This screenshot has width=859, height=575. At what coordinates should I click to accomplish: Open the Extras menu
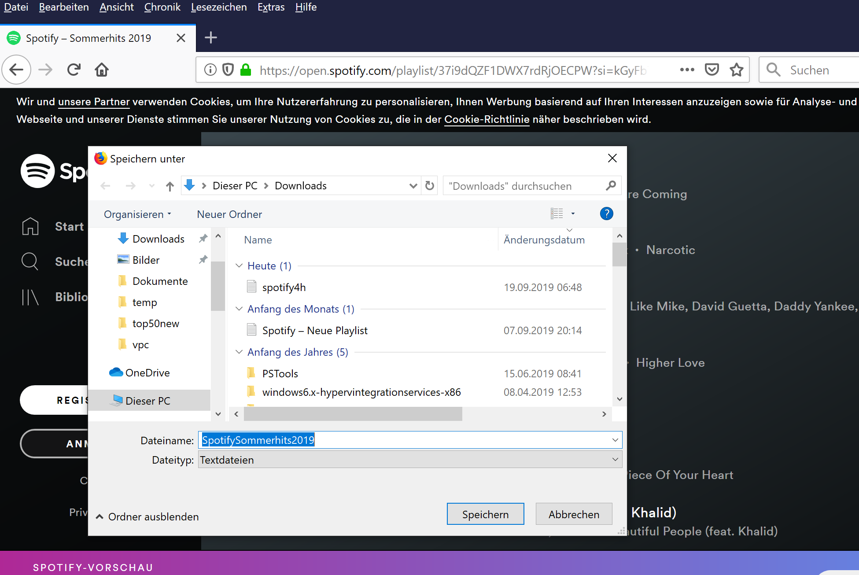[271, 7]
